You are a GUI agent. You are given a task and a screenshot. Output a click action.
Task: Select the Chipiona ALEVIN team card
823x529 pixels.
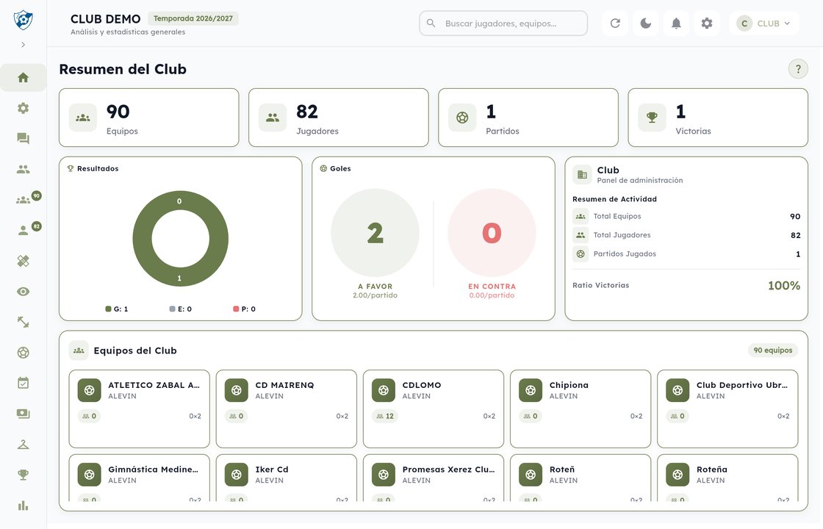click(x=581, y=409)
